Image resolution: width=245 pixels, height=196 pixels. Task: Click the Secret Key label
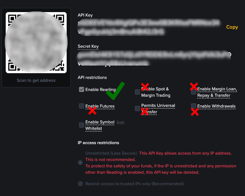point(88,46)
